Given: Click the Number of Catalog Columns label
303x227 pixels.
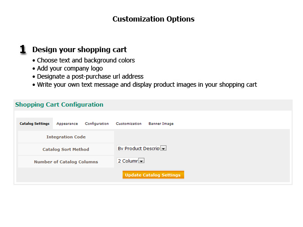Looking at the screenshot, I should pos(66,162).
